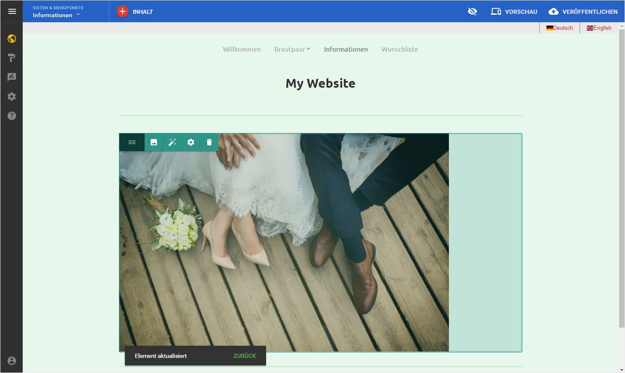
Task: Open the Wunschliste menu item
Action: tap(399, 49)
